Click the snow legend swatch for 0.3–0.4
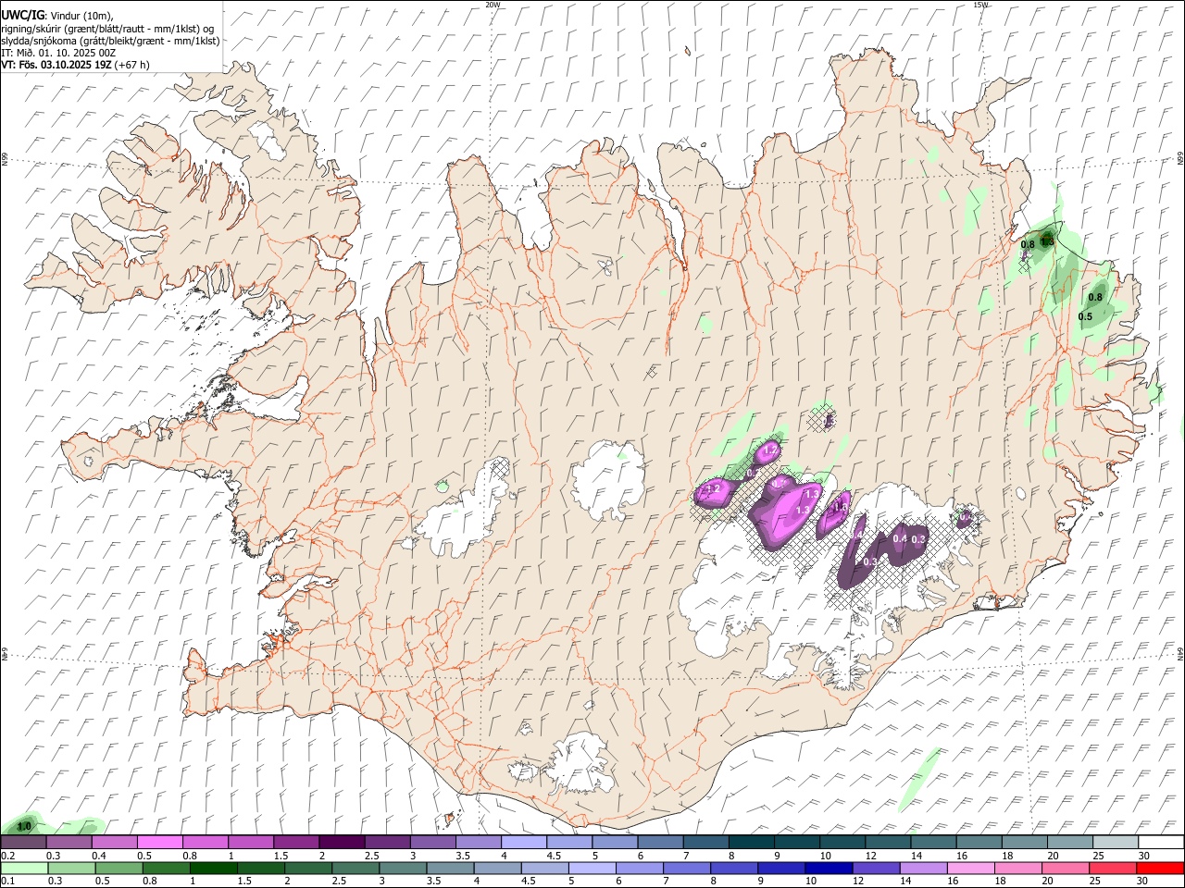Viewport: 1185px width, 888px height. pos(69,842)
